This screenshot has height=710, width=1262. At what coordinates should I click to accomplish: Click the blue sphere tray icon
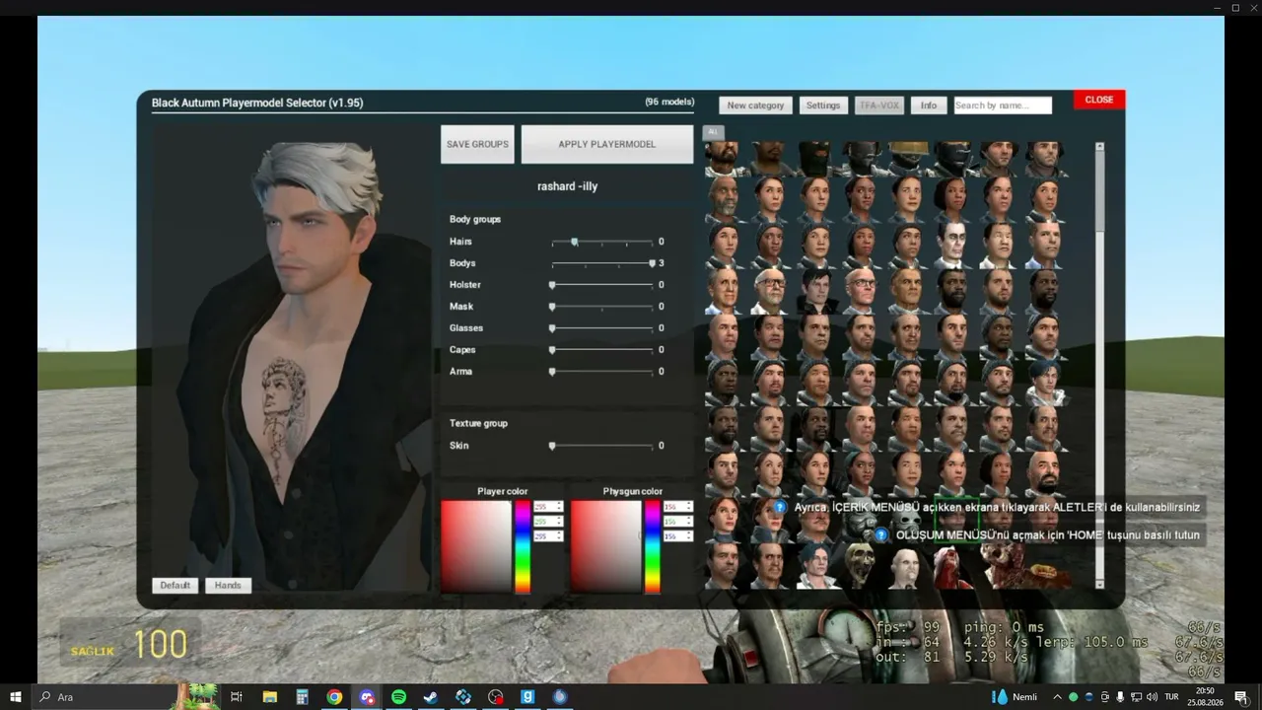1089,697
